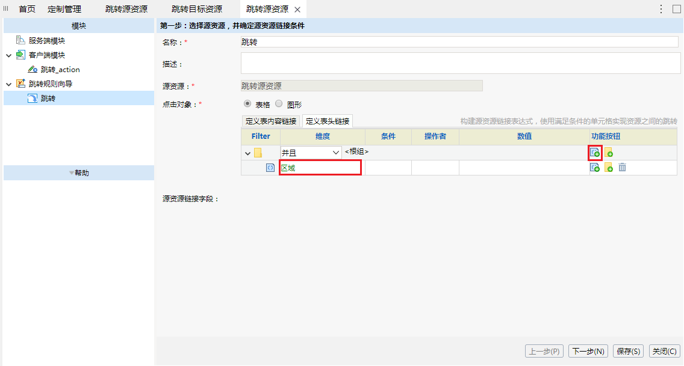Viewport: 684px width, 366px height.
Task: Click the folder icon of root group
Action: pyautogui.click(x=258, y=153)
